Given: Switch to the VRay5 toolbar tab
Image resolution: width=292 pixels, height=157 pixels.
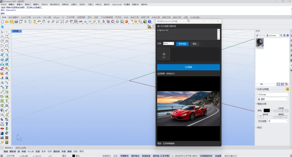Looking at the screenshot, I should coord(56,17).
